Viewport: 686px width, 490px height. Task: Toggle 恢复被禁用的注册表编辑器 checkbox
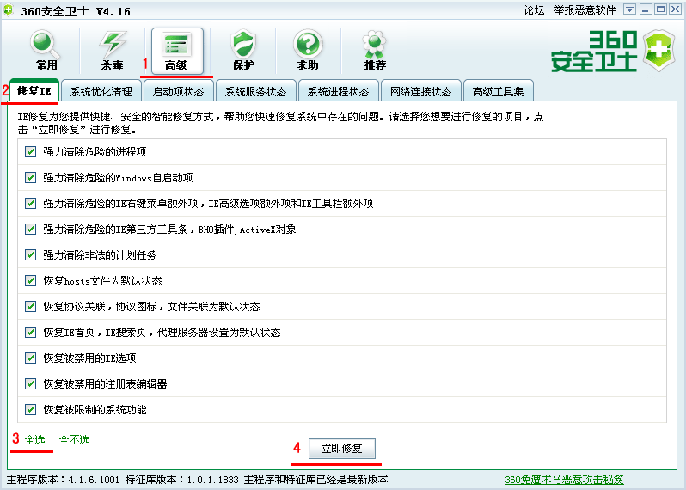[31, 383]
